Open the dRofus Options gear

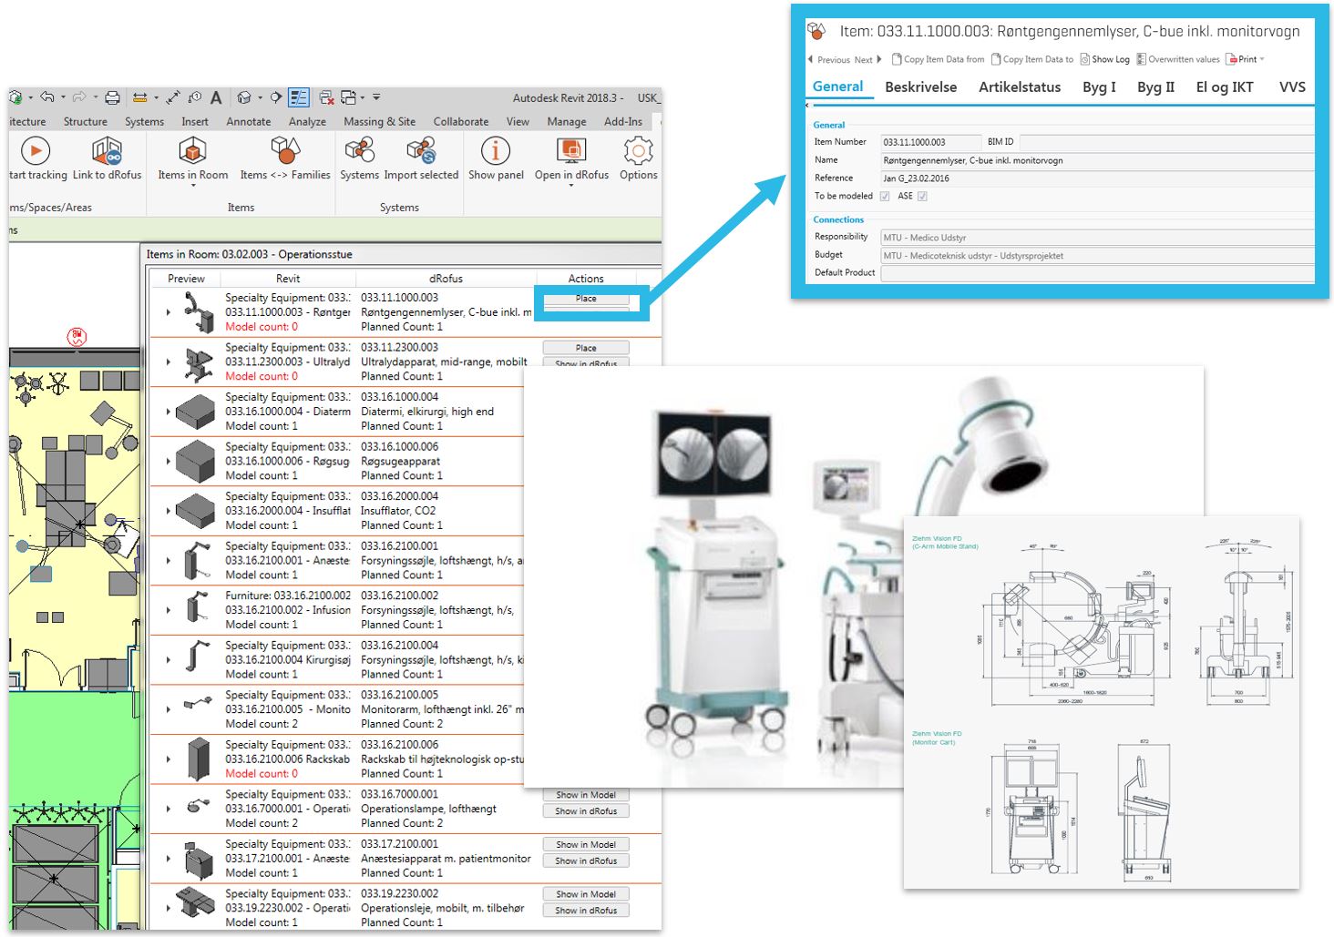click(x=638, y=150)
